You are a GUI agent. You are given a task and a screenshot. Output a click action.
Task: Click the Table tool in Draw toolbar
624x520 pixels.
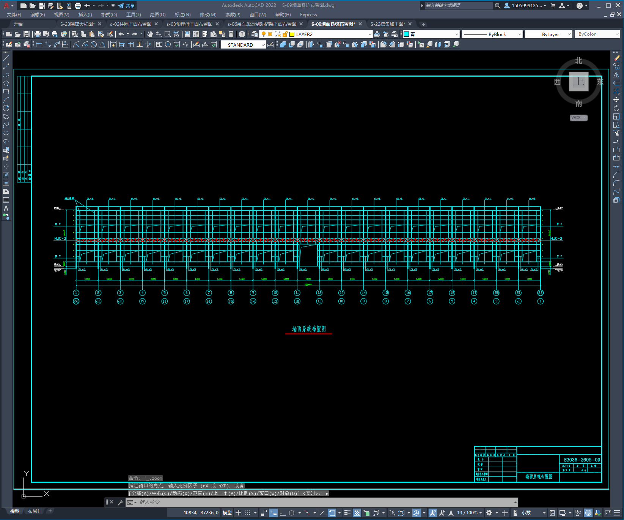(6, 200)
